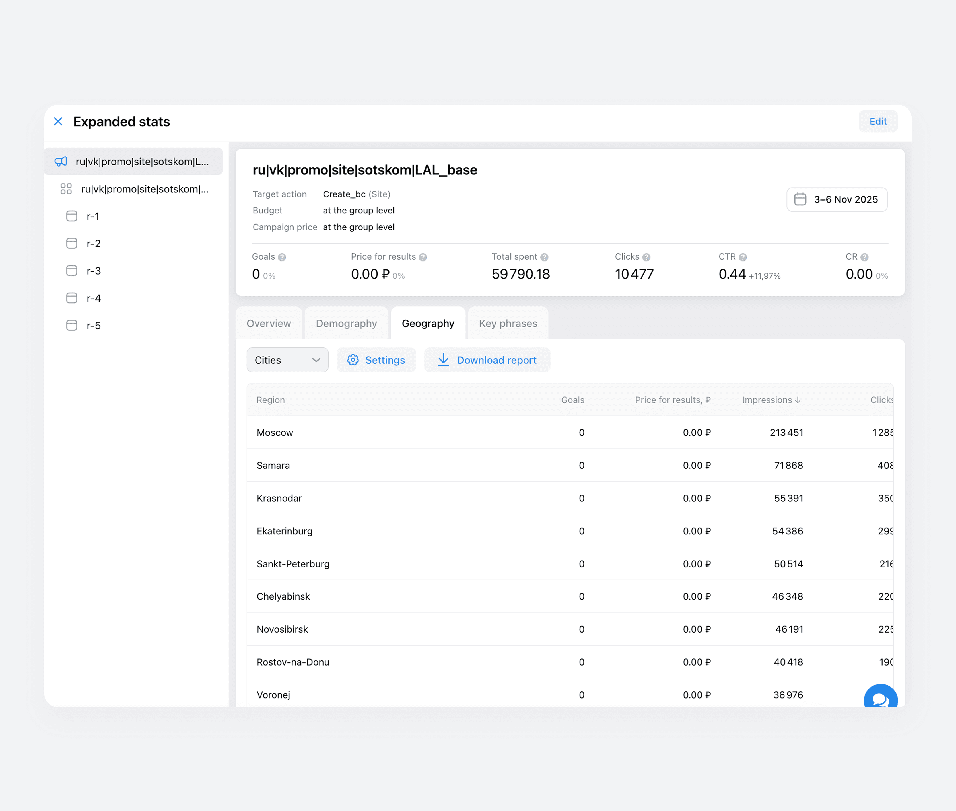The height and width of the screenshot is (811, 956).
Task: Click the Total spent help icon
Action: [x=544, y=258]
